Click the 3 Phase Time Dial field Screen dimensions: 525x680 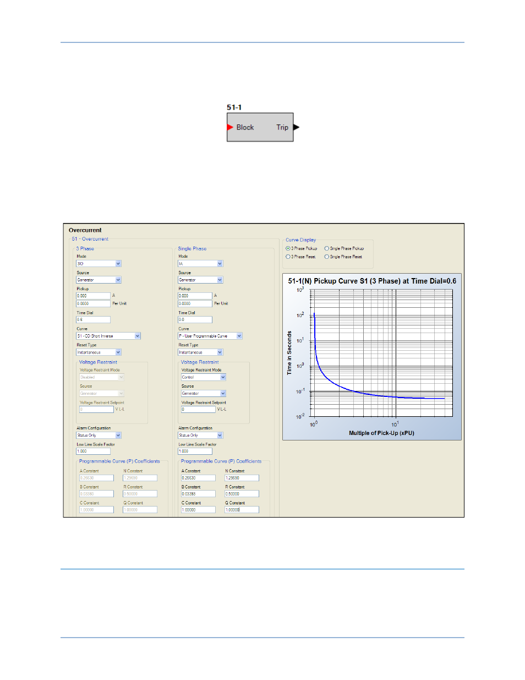tap(93, 319)
